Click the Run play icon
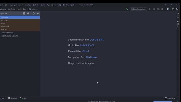 point(150,9)
